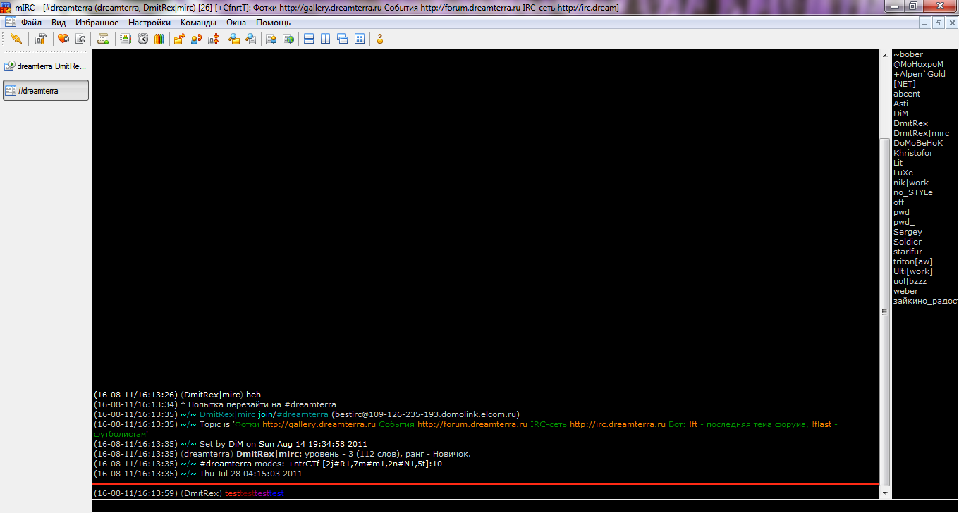
Task: Open the Настройки menu
Action: (149, 23)
